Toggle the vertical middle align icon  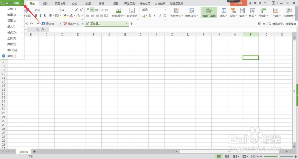(x=92, y=10)
